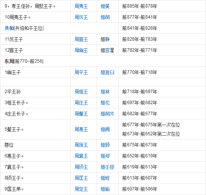Select the text 前652年-前619年
Image resolution: width=206 pixels, height=195 pixels.
point(139,156)
